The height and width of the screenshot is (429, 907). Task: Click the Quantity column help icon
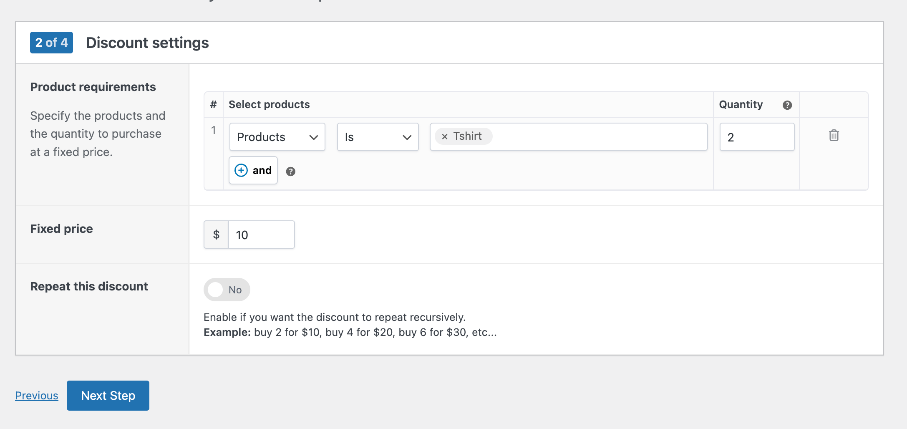pyautogui.click(x=787, y=105)
